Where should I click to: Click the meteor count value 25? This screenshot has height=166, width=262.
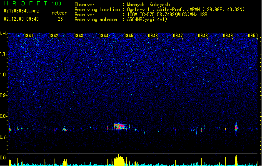click(60, 19)
